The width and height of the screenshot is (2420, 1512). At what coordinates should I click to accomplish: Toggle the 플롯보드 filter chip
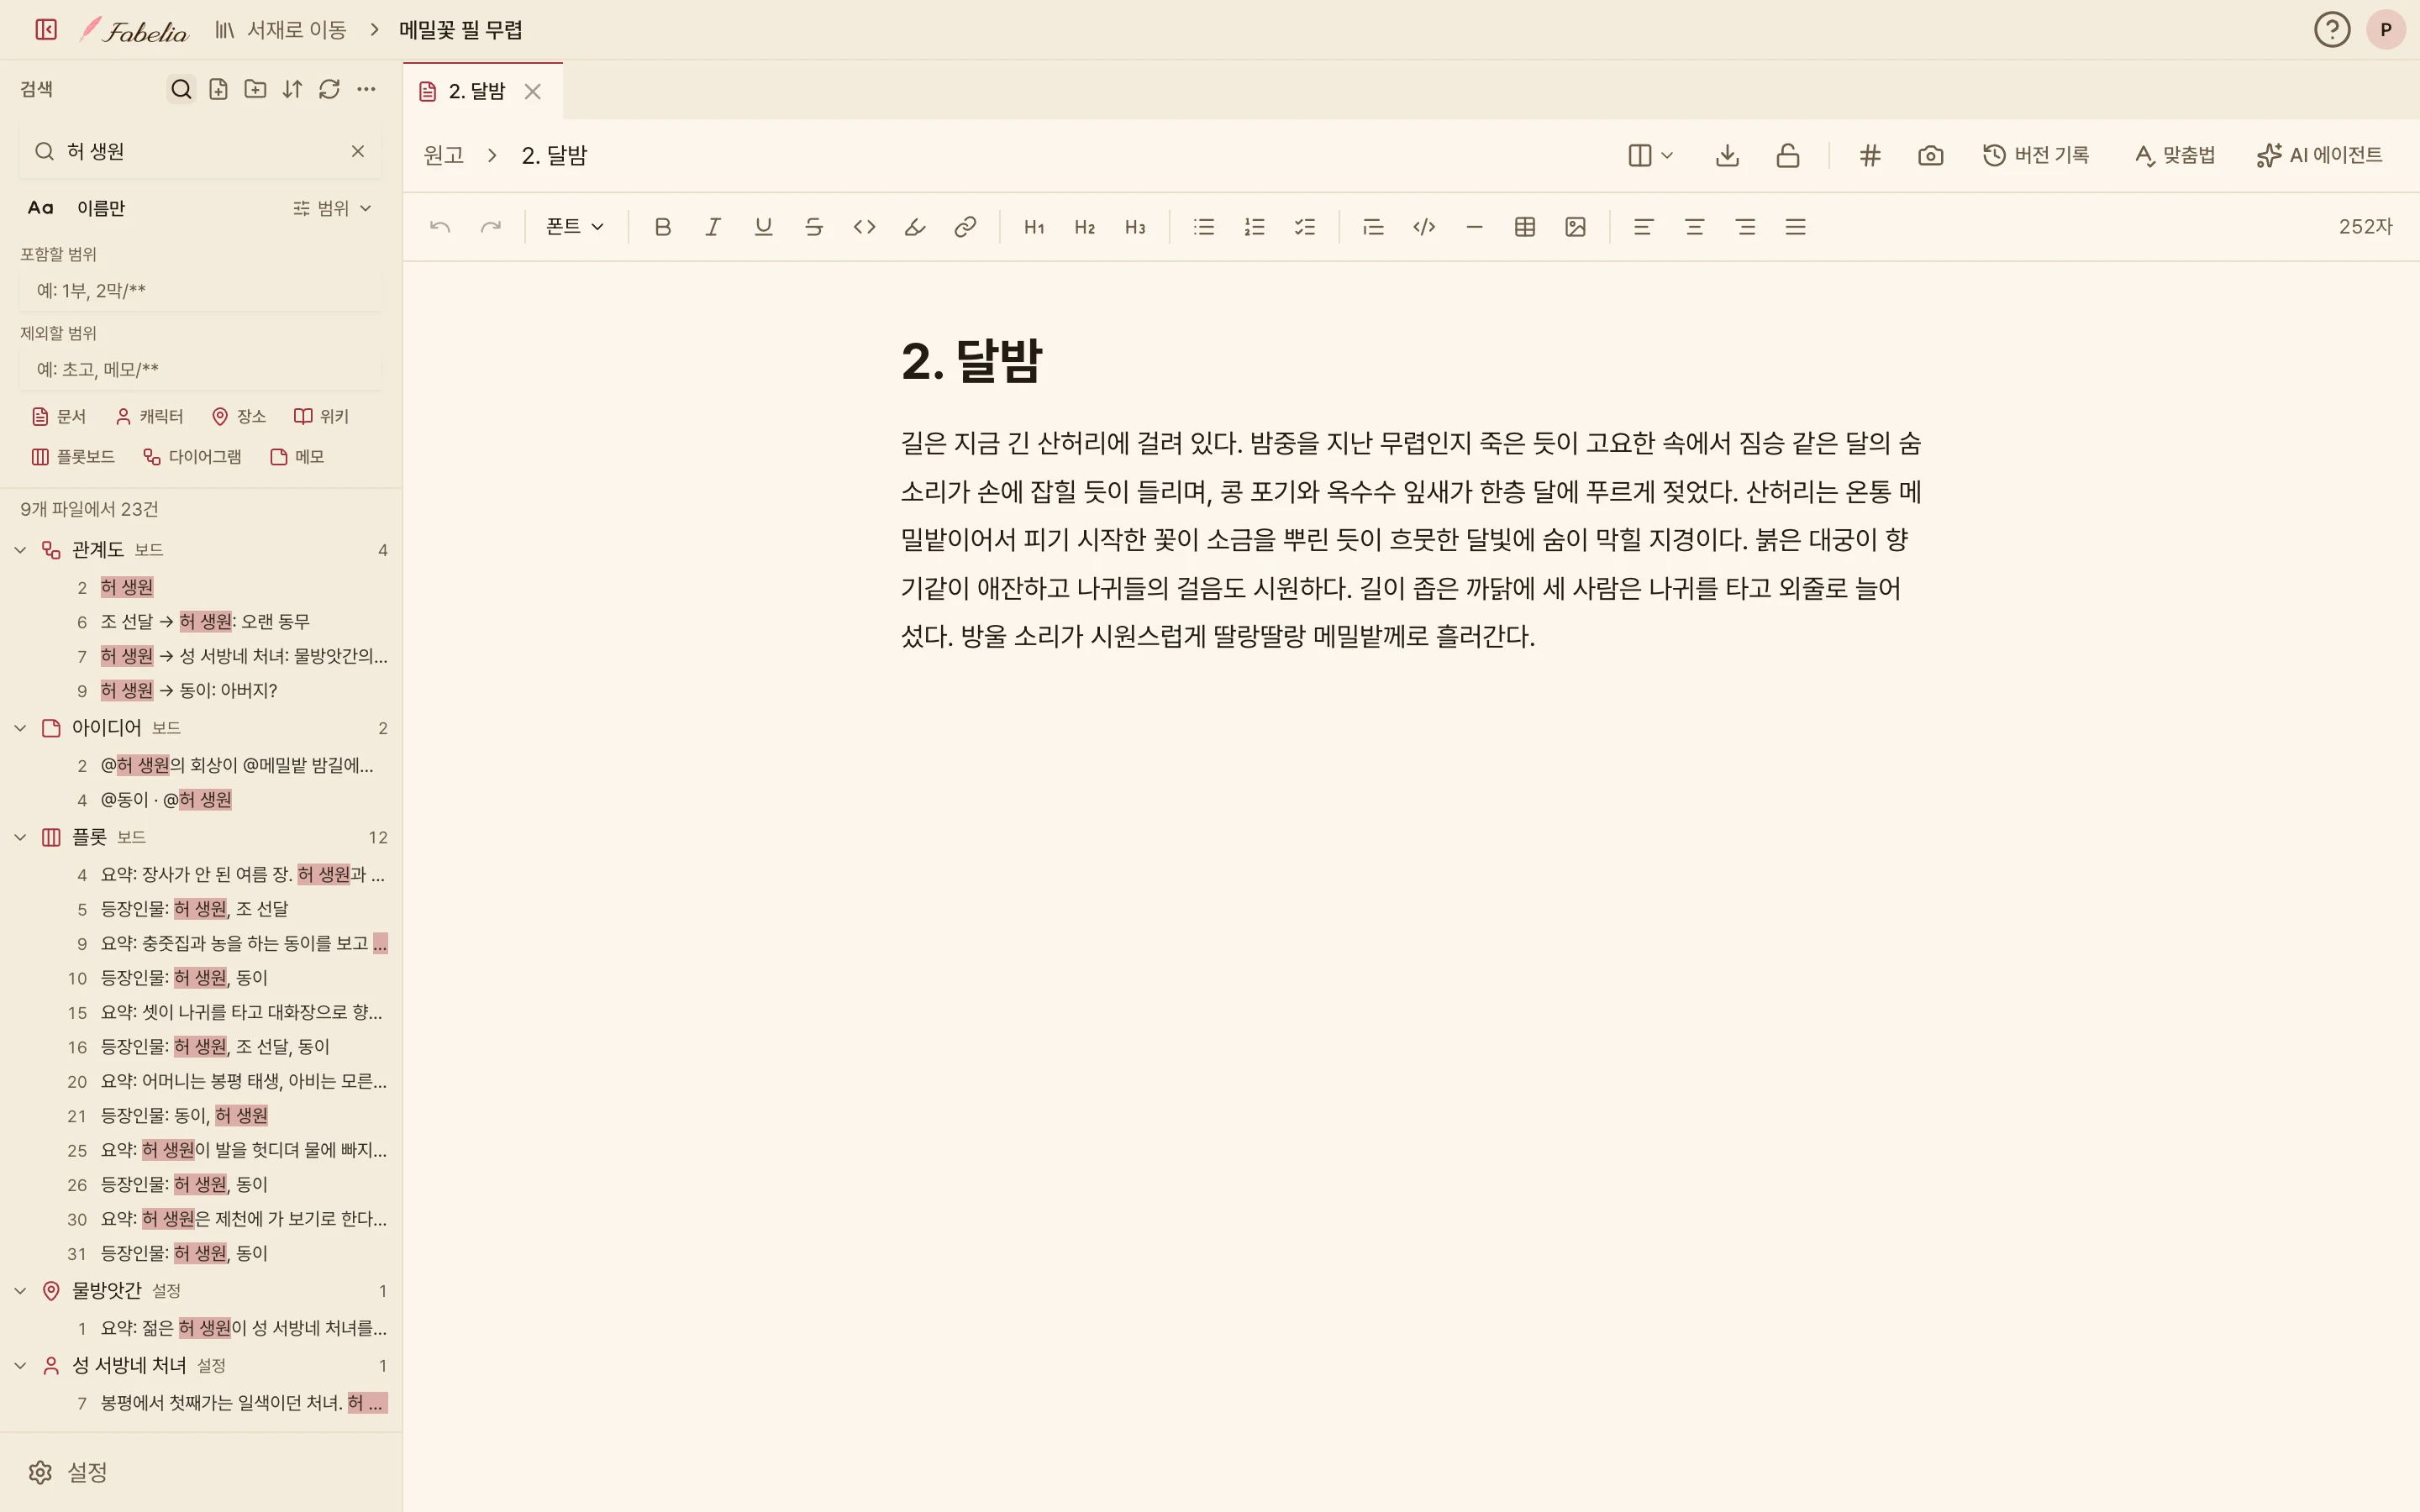(73, 457)
